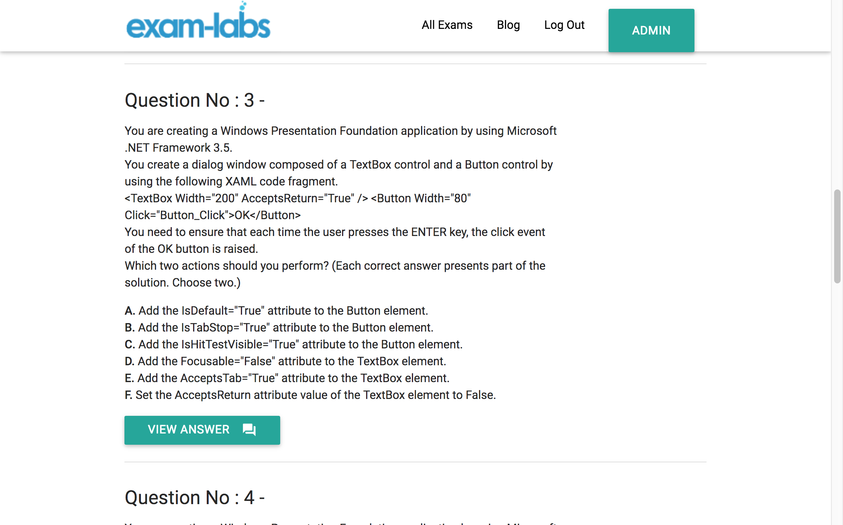843x525 pixels.
Task: Click the TextBox Width XAML code line
Action: [x=298, y=198]
